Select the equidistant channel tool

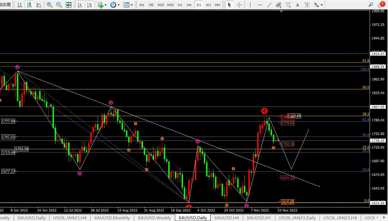(279, 5)
